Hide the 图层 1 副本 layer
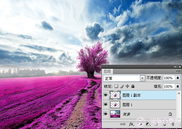This screenshot has width=182, height=129. pyautogui.click(x=105, y=95)
